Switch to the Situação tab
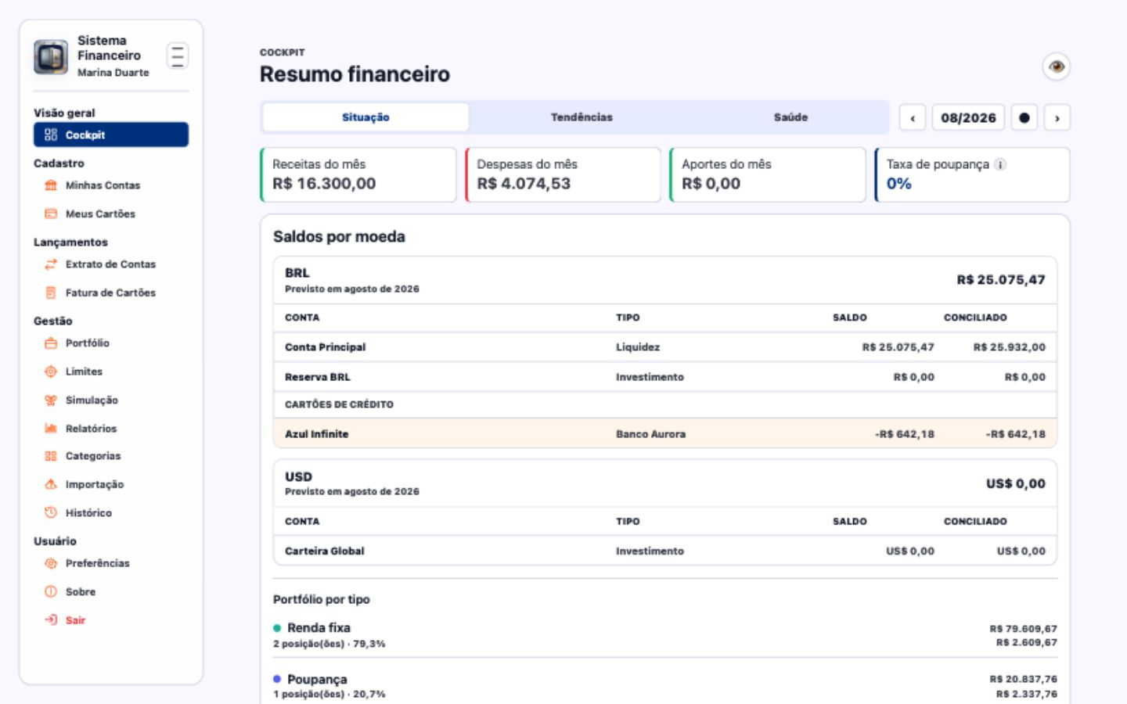The height and width of the screenshot is (704, 1127). pyautogui.click(x=365, y=117)
